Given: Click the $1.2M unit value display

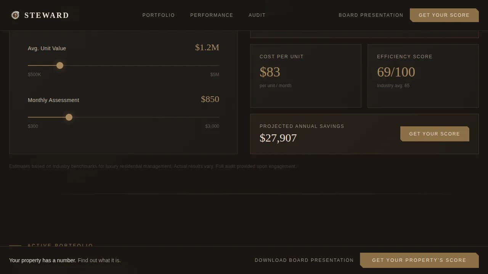Looking at the screenshot, I should [207, 47].
